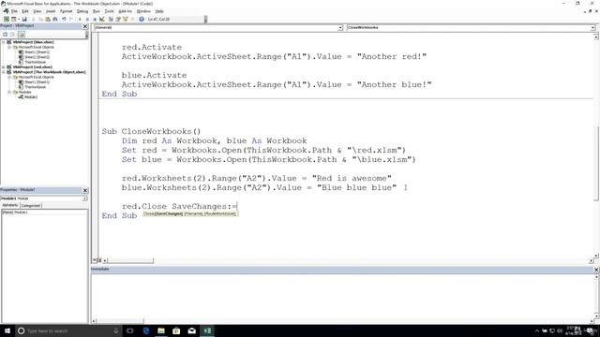This screenshot has width=600, height=337.
Task: Click View Code icon in Project panel
Action: (6, 35)
